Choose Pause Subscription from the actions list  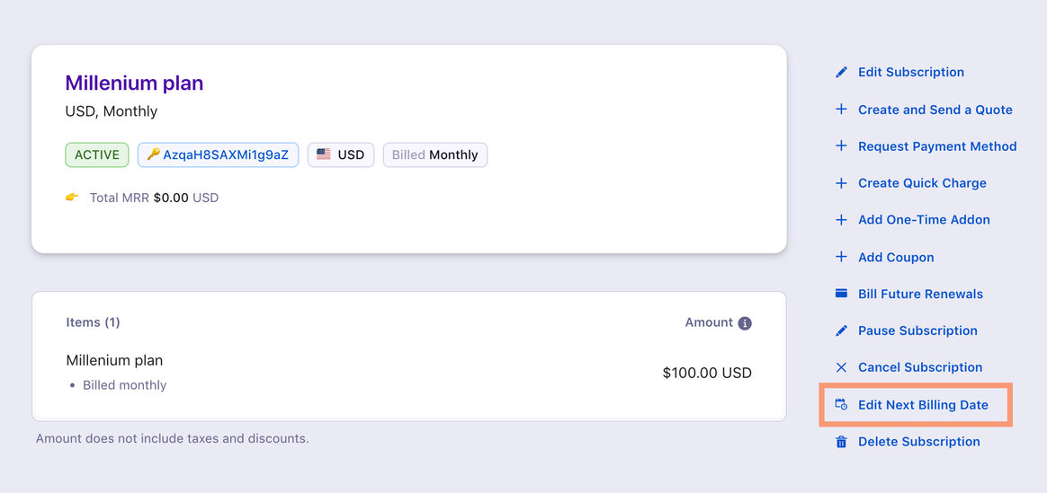click(x=917, y=330)
